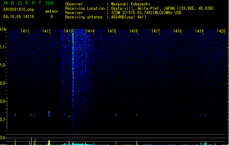Click the 1414 time axis mark
The height and width of the screenshot is (145, 229).
coord(90,31)
